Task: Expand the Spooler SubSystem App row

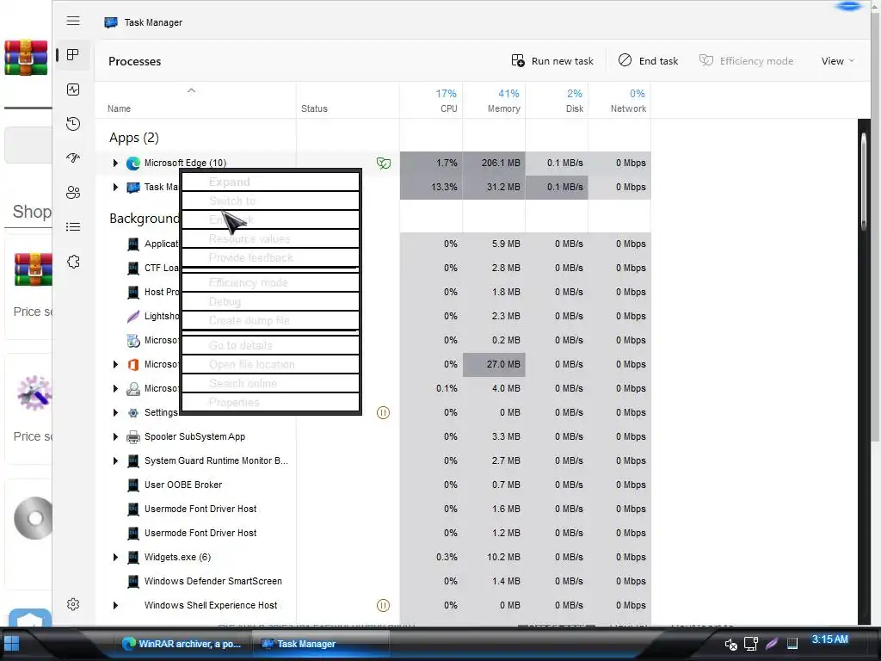Action: pyautogui.click(x=115, y=436)
